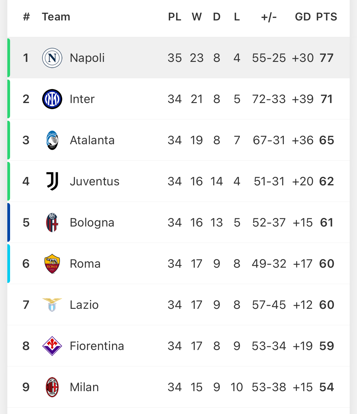Select the Lazio eagle badge
The height and width of the screenshot is (414, 357).
coord(52,305)
